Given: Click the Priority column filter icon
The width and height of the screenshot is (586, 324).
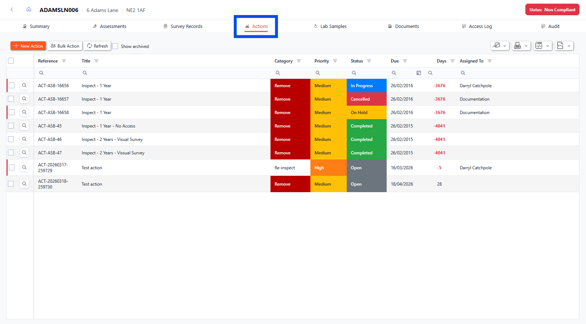Looking at the screenshot, I should point(335,61).
